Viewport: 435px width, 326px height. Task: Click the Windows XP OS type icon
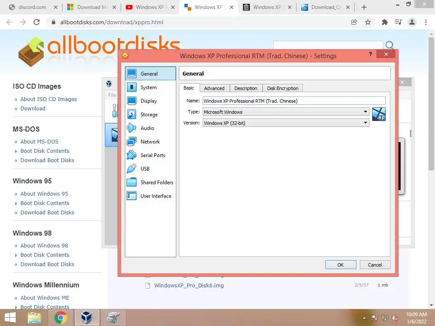pyautogui.click(x=379, y=114)
